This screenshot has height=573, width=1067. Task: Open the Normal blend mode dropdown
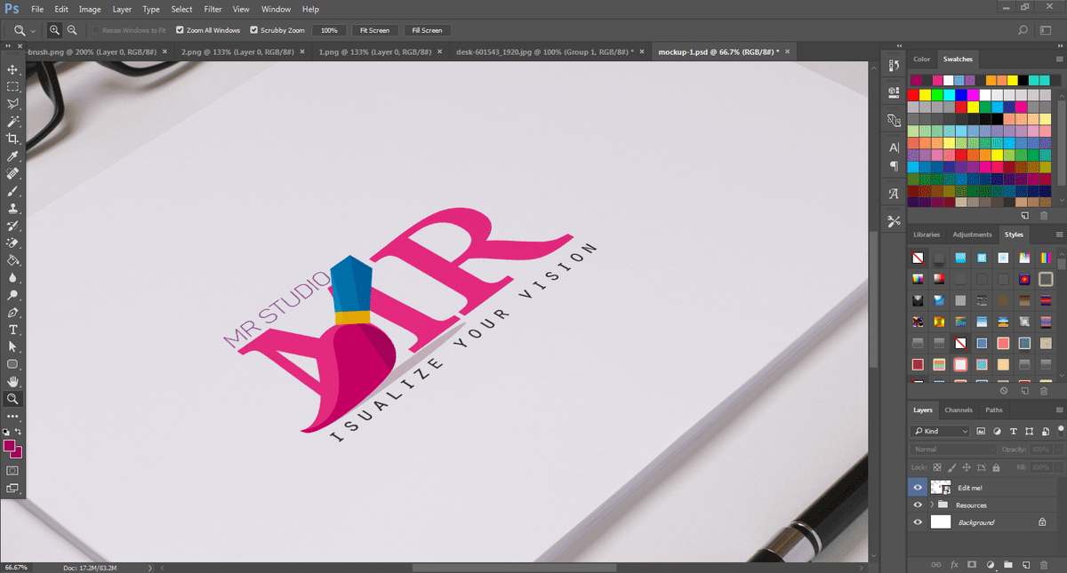[953, 450]
